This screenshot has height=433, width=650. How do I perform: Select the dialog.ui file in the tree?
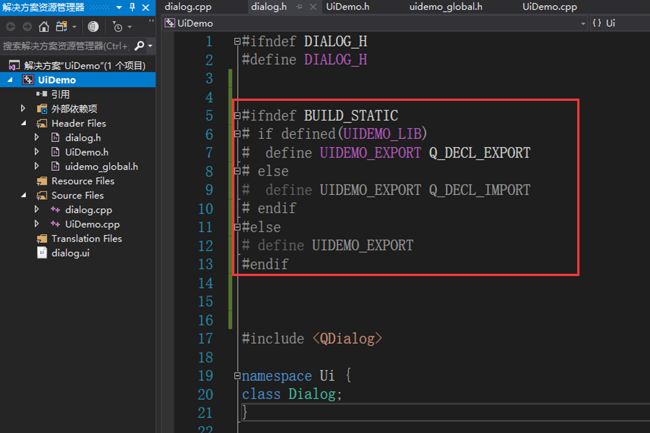[x=70, y=253]
